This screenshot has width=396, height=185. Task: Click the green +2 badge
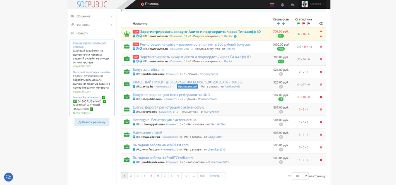(281, 99)
